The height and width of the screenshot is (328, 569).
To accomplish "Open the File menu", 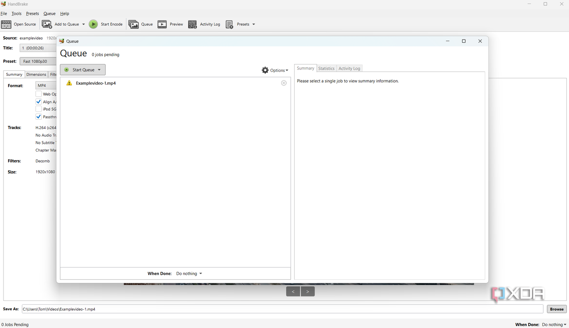I will [4, 14].
